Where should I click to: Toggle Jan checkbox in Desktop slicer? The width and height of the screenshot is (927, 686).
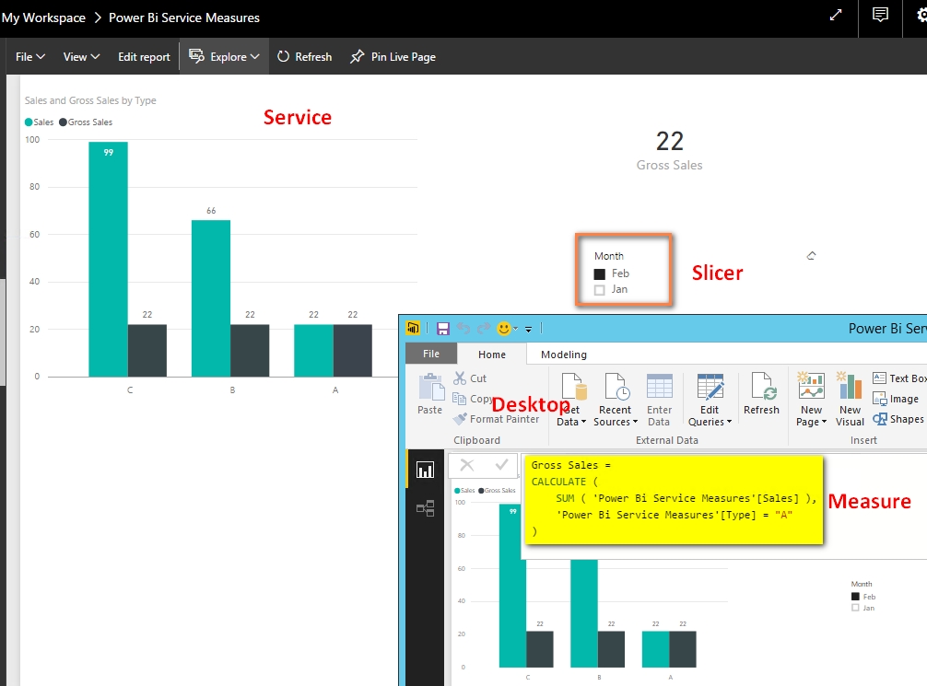click(x=855, y=608)
